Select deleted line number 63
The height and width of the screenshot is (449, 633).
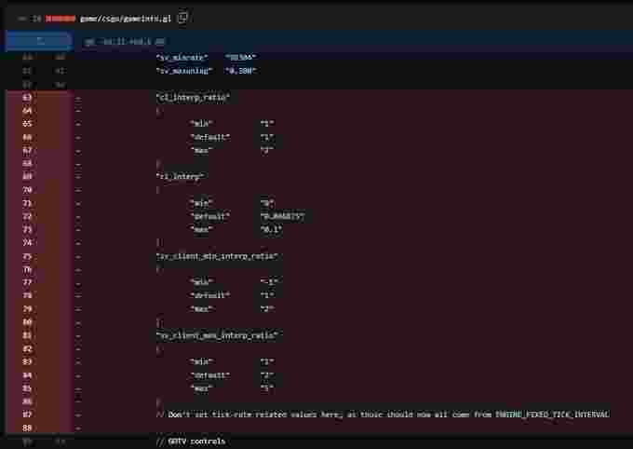pyautogui.click(x=27, y=98)
